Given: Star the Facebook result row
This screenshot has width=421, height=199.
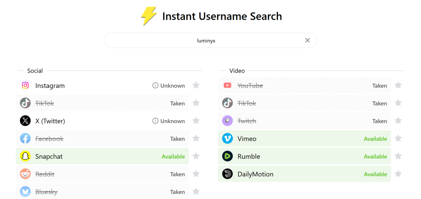Looking at the screenshot, I should tap(196, 139).
